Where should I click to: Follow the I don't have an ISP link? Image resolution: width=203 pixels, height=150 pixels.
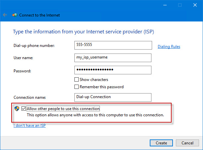(29, 126)
